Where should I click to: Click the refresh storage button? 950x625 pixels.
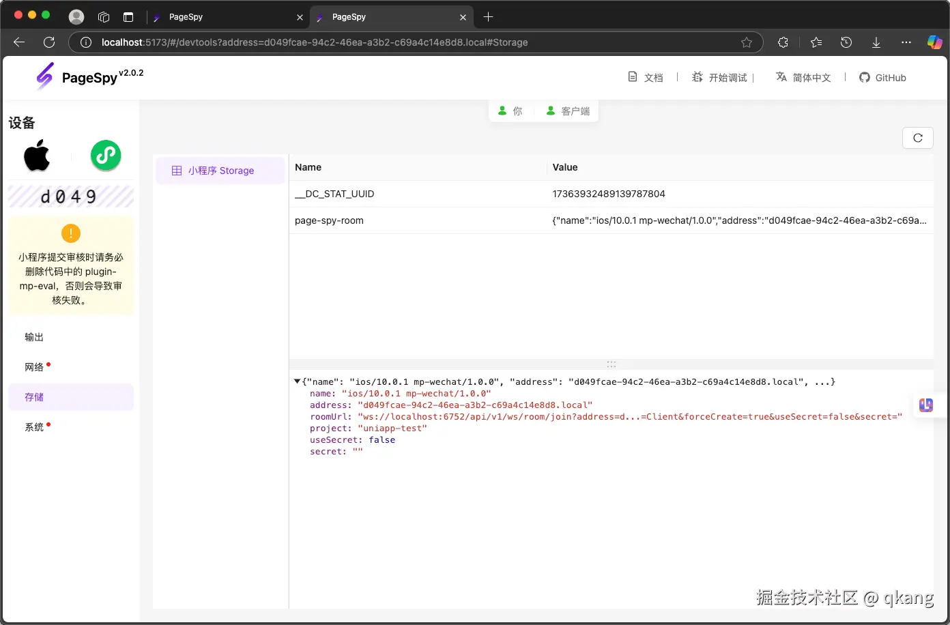point(917,138)
